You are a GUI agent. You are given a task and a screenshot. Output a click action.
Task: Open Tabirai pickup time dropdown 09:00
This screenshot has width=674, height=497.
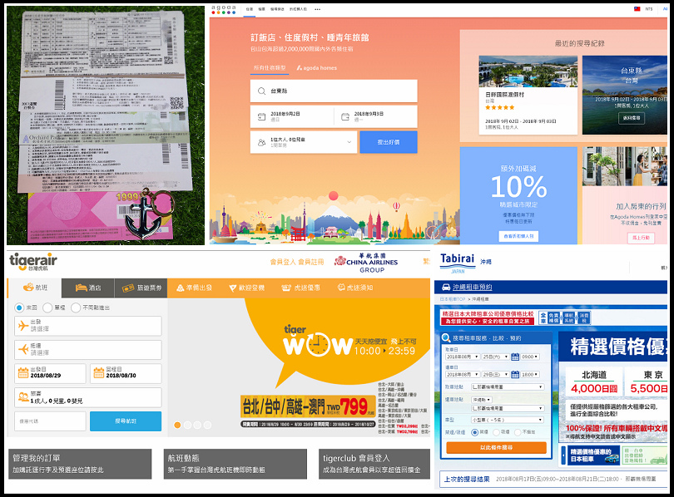(530, 357)
